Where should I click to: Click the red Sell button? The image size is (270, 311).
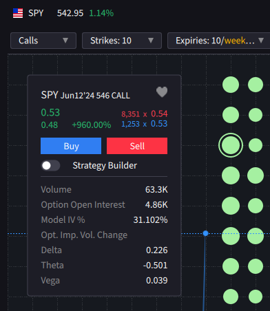click(x=137, y=146)
